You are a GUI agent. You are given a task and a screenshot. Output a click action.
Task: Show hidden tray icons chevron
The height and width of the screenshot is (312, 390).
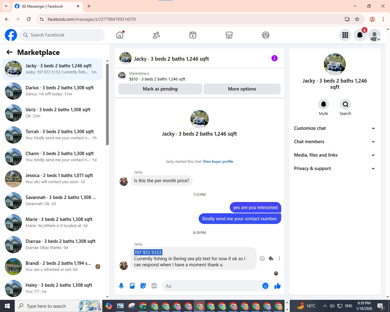tap(325, 306)
